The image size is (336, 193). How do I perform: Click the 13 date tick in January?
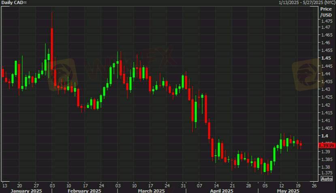(4, 185)
